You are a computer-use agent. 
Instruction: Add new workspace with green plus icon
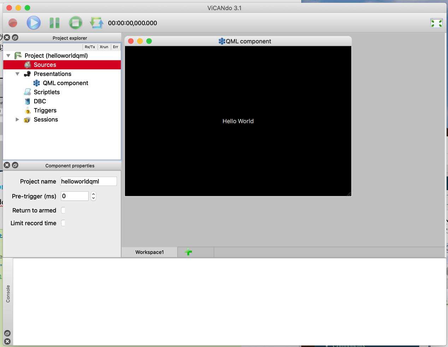coord(188,252)
